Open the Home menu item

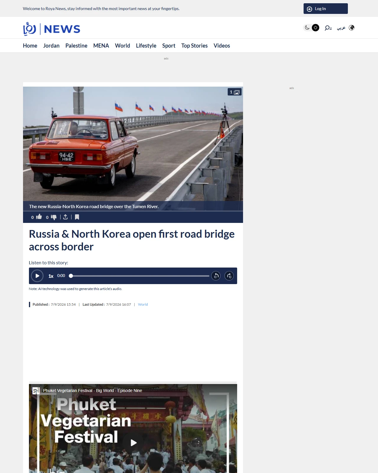point(30,46)
